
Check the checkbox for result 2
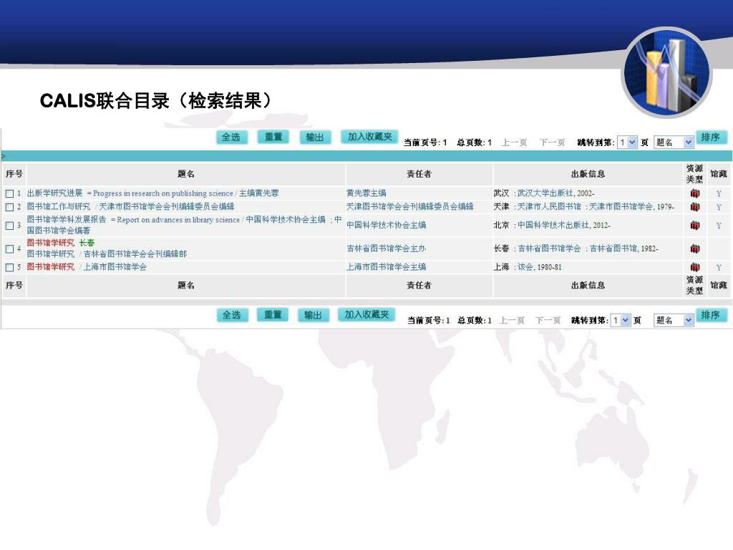click(x=9, y=207)
